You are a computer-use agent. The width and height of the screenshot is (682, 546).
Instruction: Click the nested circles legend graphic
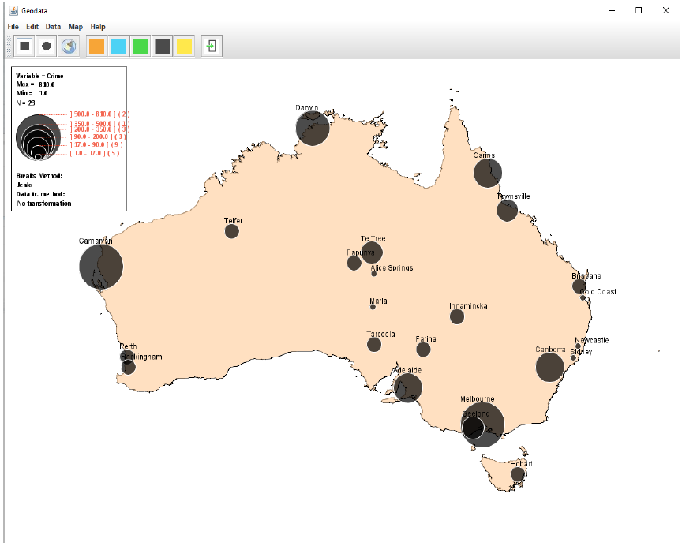coord(38,137)
